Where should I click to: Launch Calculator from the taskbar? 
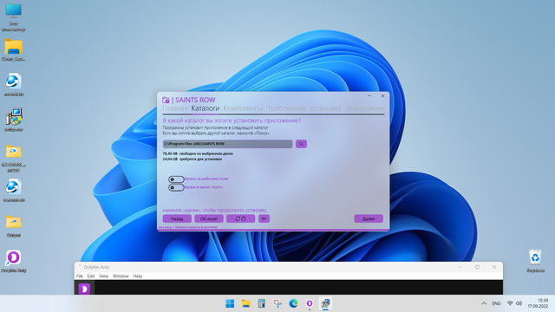[262, 303]
